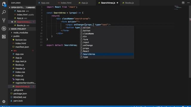Place cursor on 'export default SearchArea;' line

point(62,45)
